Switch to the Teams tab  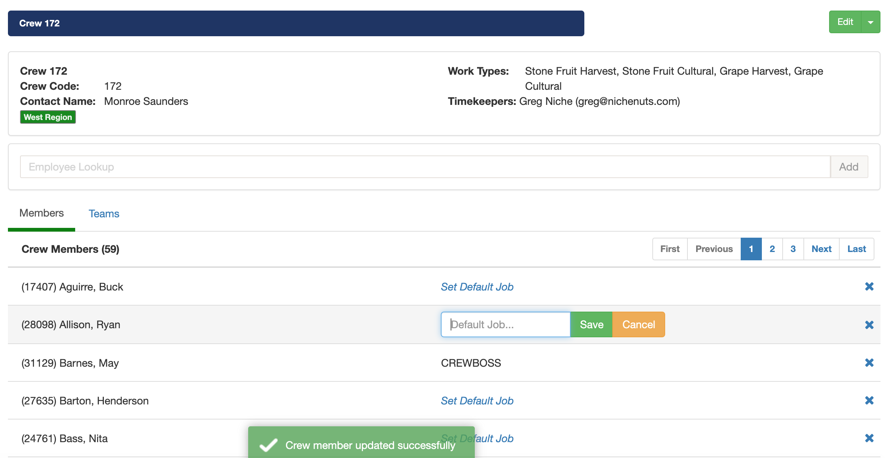pos(104,214)
